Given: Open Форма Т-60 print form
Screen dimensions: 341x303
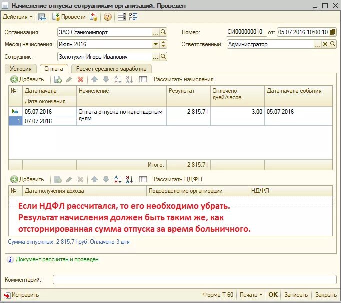Looking at the screenshot, I should pos(218,295).
